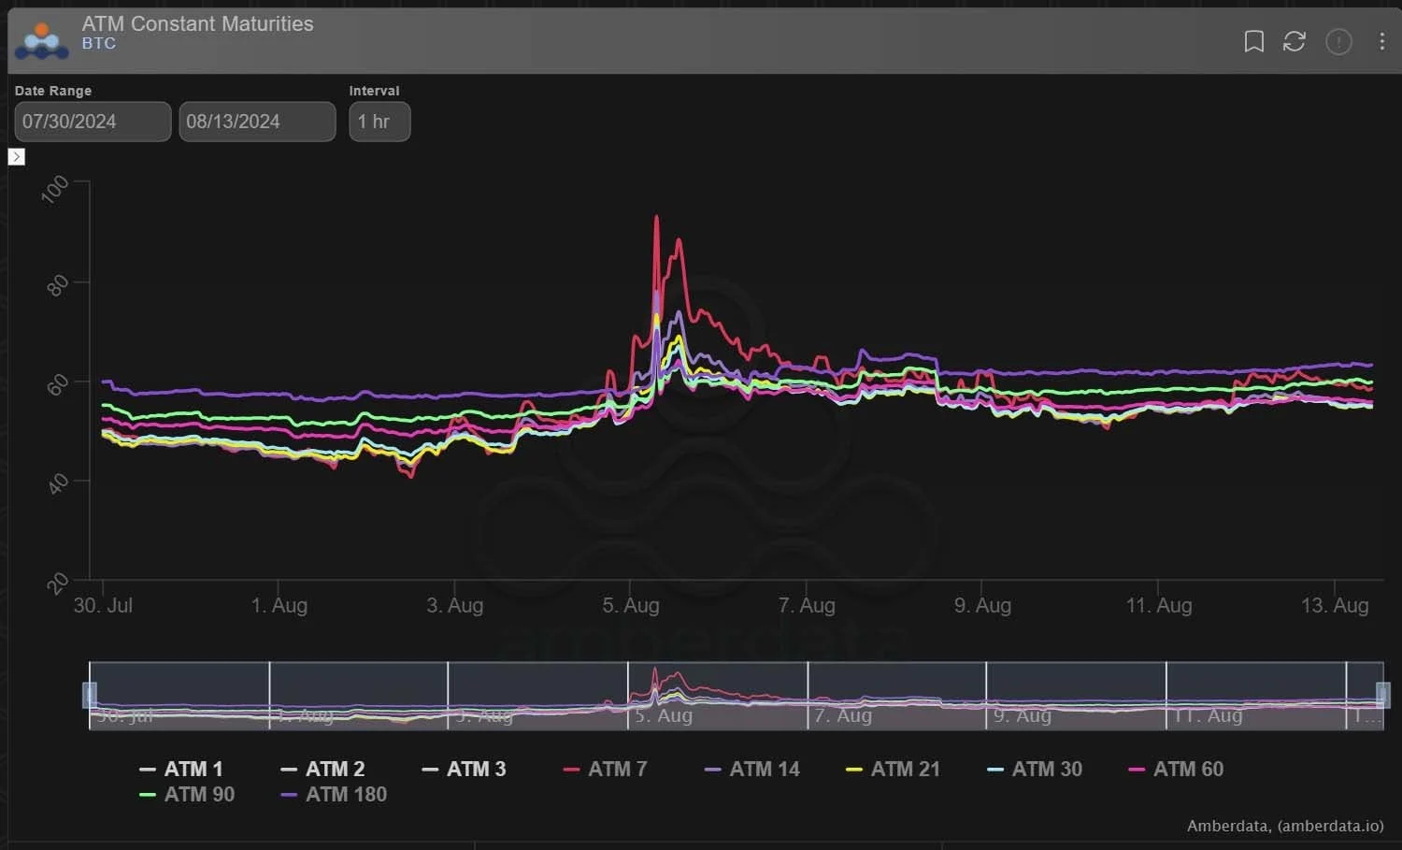Viewport: 1402px width, 850px height.
Task: Hide the ATM 180 series
Action: [x=334, y=794]
